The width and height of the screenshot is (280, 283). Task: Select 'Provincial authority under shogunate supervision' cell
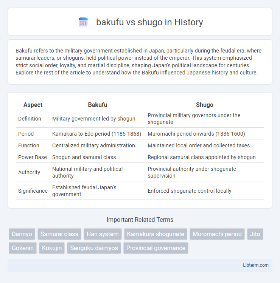coord(205,172)
